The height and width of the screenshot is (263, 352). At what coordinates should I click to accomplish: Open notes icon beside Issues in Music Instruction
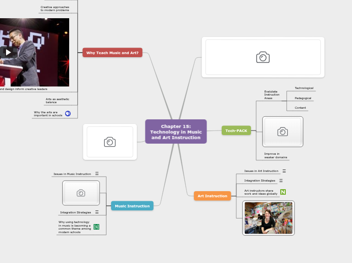coord(97,173)
